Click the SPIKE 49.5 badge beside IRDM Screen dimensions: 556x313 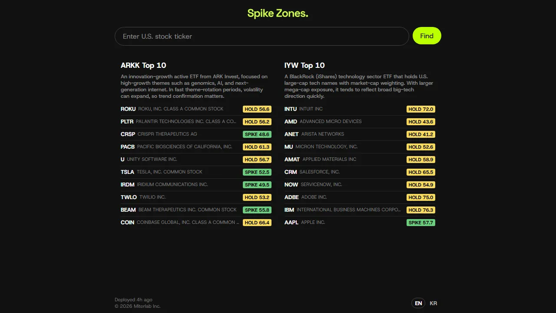tap(257, 185)
